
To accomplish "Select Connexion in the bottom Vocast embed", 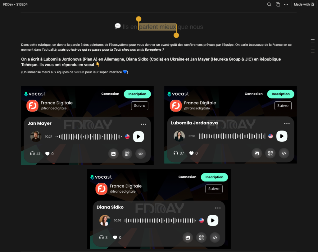I will pos(187,177).
